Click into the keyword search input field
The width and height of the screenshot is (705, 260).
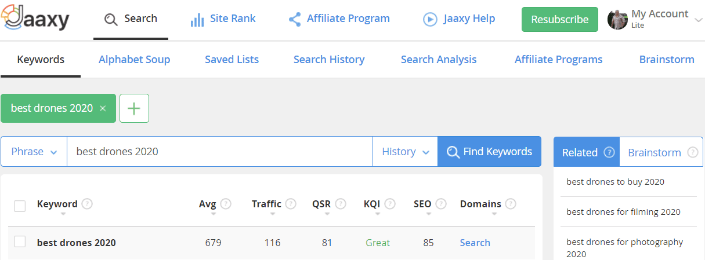click(220, 152)
